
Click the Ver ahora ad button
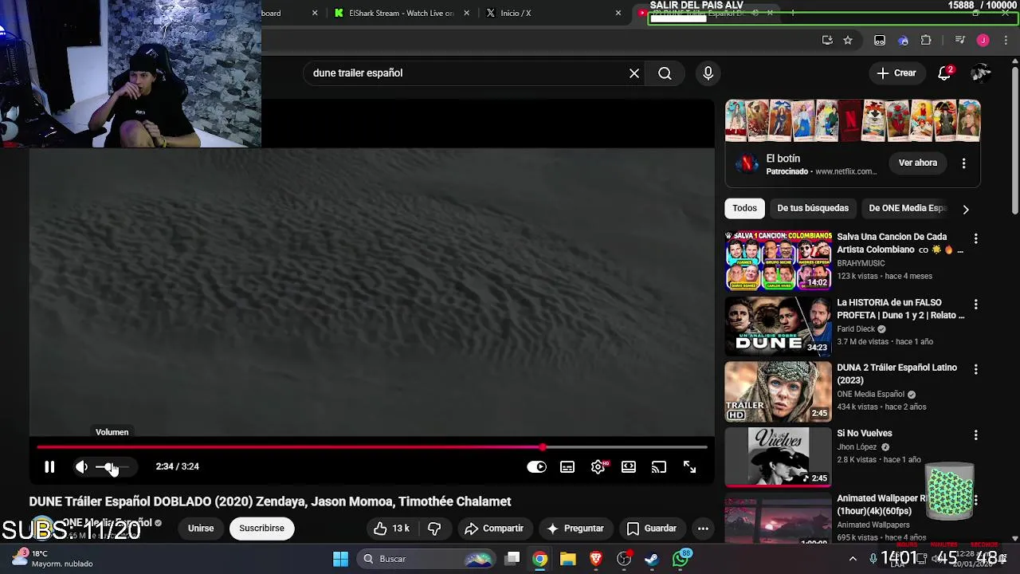[x=918, y=163]
